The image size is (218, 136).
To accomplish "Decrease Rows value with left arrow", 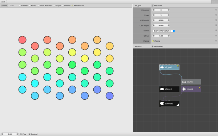I will pyautogui.click(x=154, y=15).
